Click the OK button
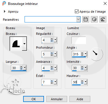Screen dimensions: 108x104 pos(33,99)
